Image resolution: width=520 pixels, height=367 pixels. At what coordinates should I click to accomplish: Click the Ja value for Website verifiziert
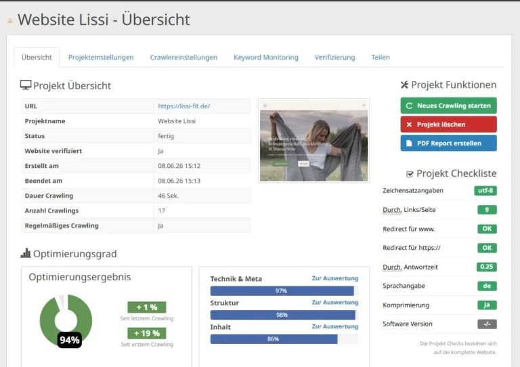coord(160,151)
